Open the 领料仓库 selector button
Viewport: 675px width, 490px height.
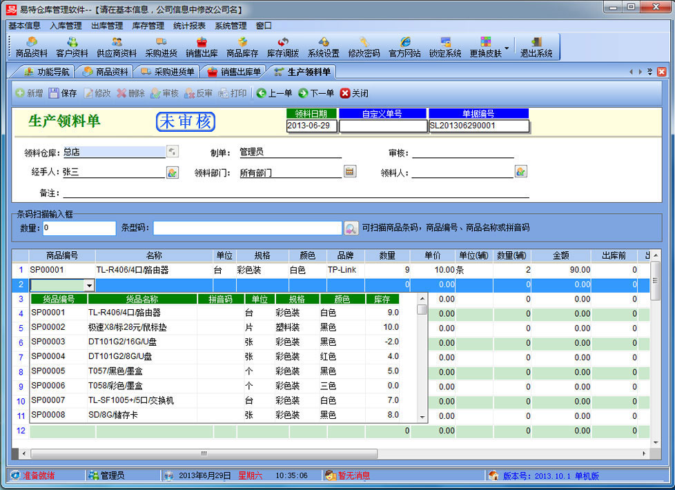click(173, 152)
